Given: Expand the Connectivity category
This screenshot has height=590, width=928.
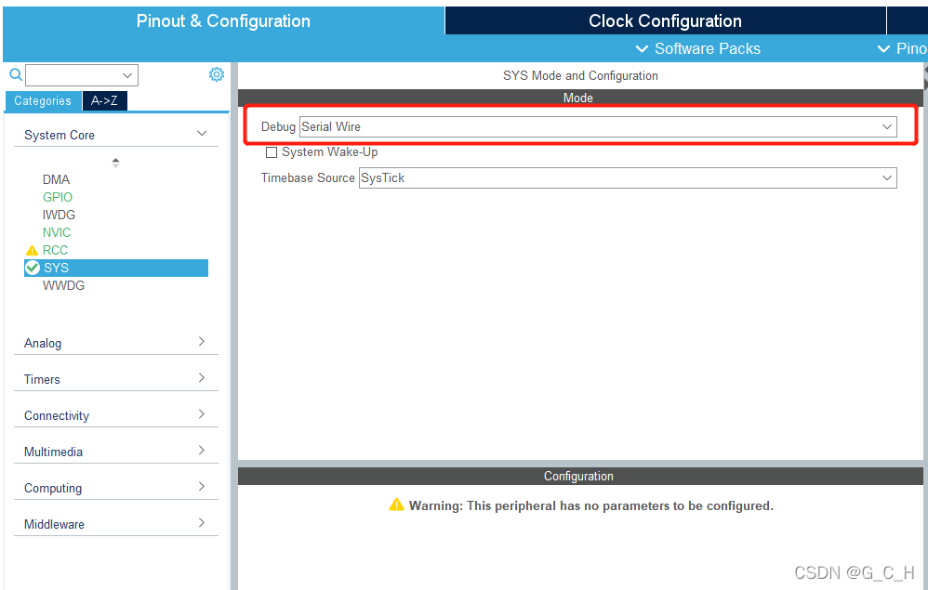Looking at the screenshot, I should click(x=116, y=415).
